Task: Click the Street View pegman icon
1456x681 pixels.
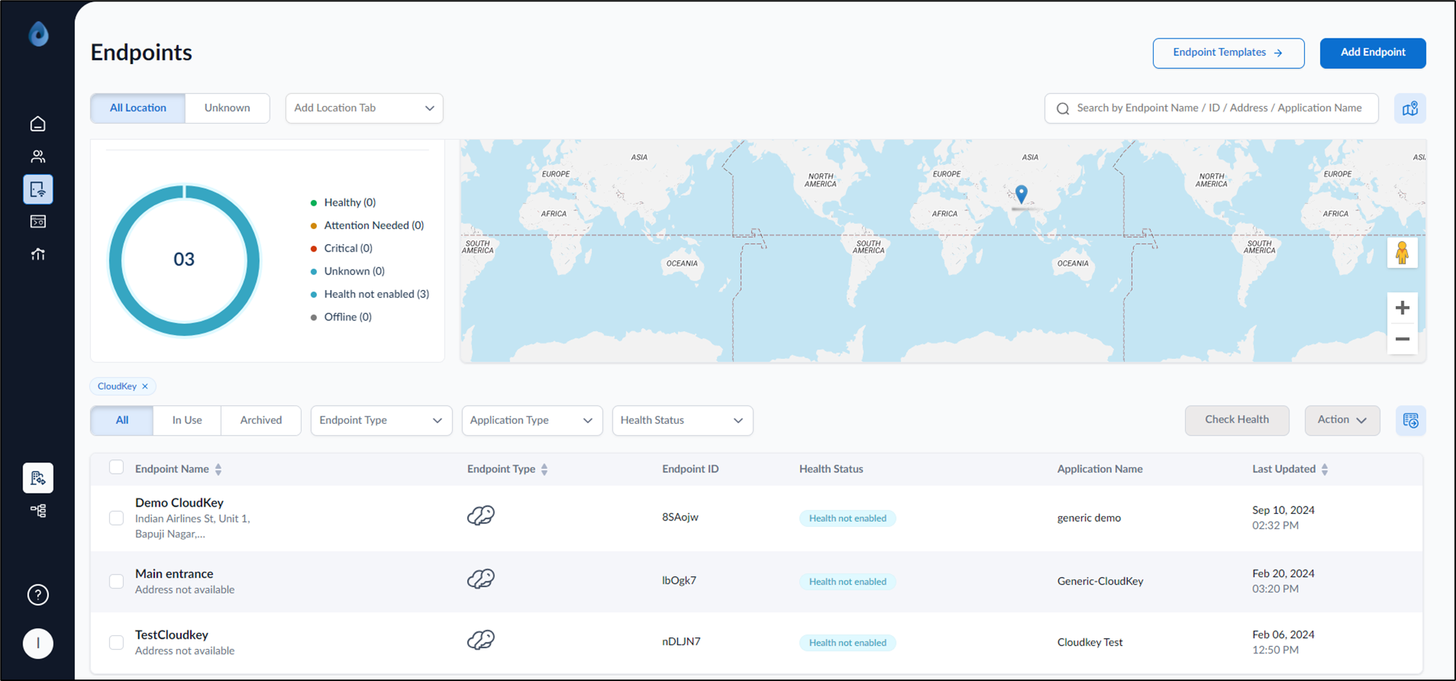Action: point(1402,253)
